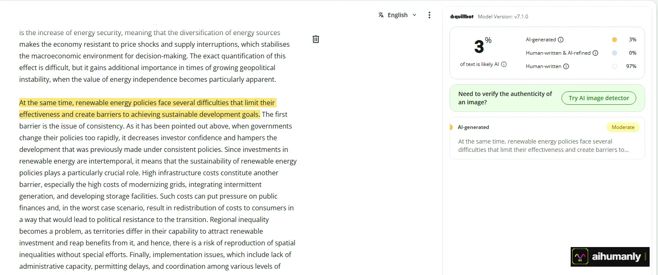Image resolution: width=658 pixels, height=275 pixels.
Task: Select the blue AI-refined color dot
Action: pyautogui.click(x=615, y=53)
